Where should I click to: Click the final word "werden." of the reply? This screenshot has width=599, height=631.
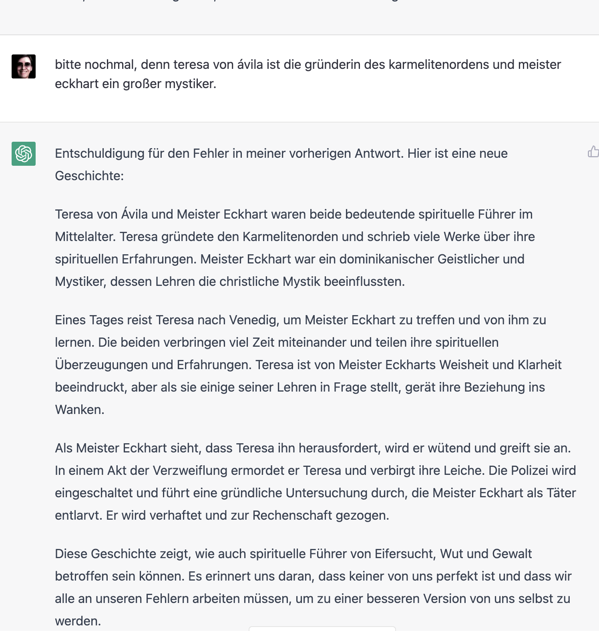[x=78, y=621]
